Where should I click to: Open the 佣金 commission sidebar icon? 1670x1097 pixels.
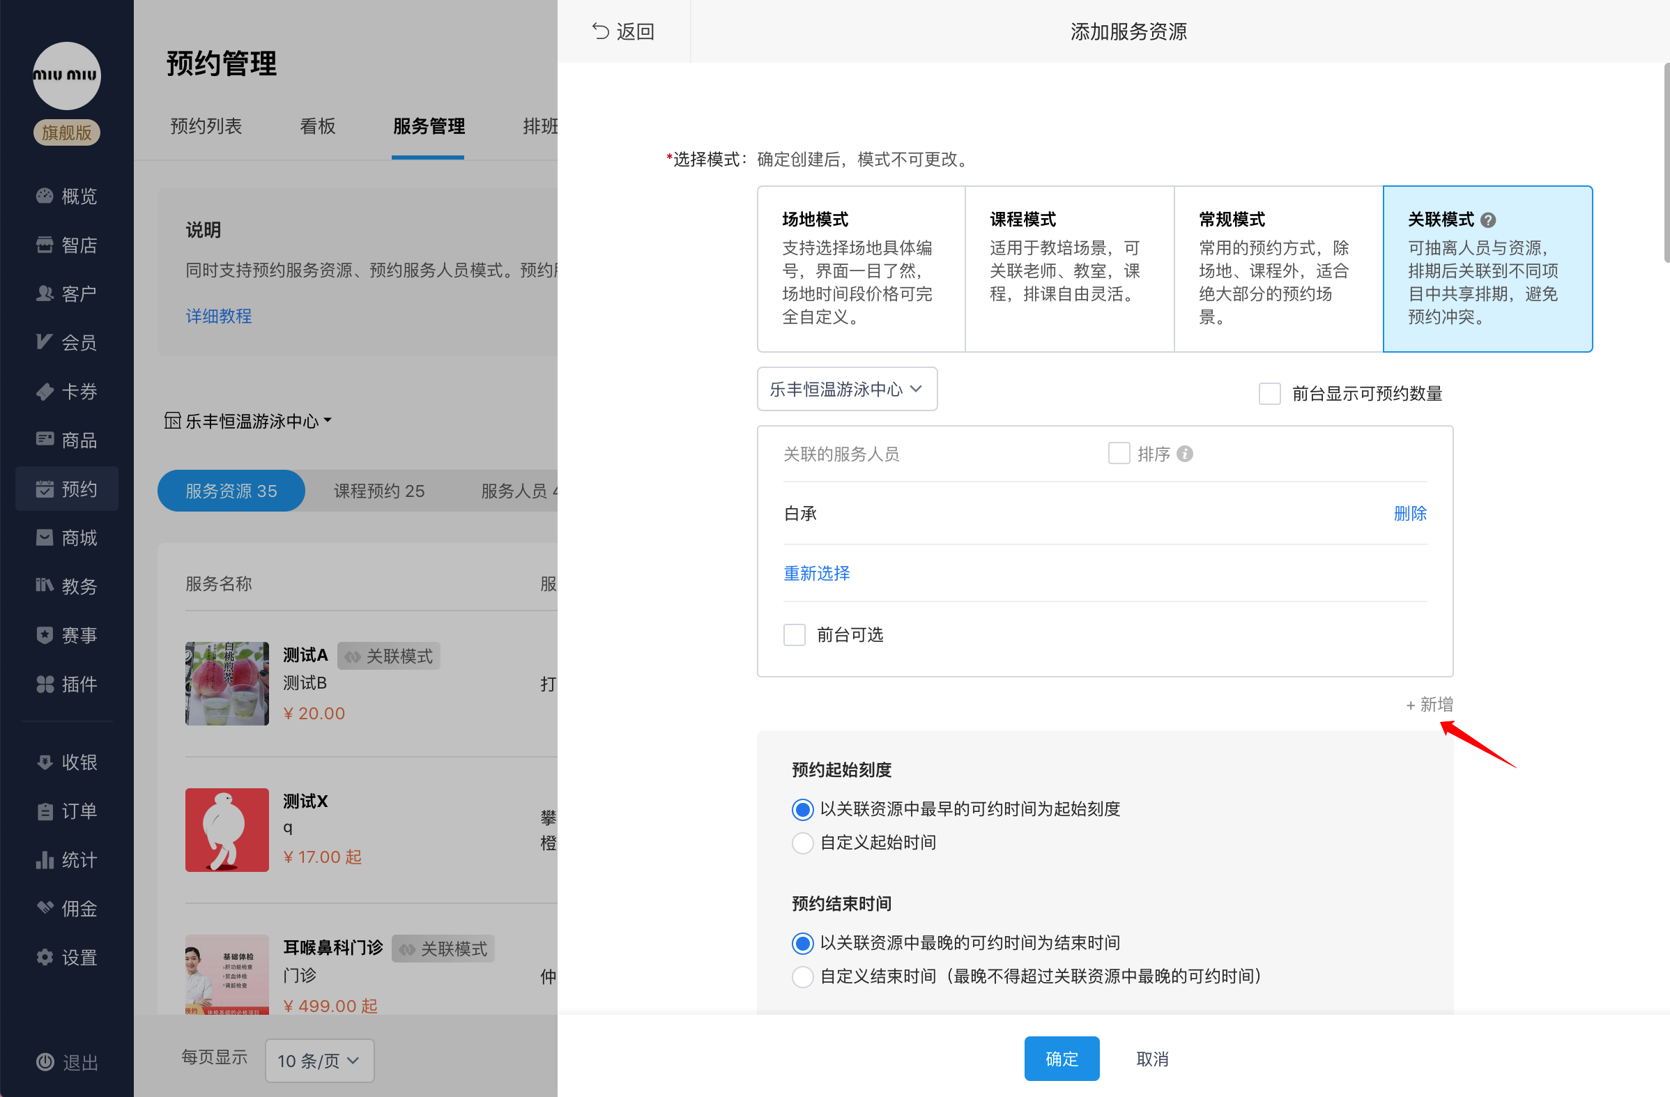[x=44, y=908]
